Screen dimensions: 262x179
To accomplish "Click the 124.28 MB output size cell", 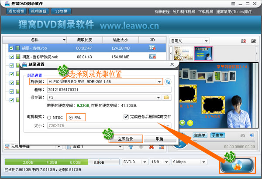I will tap(121, 48).
